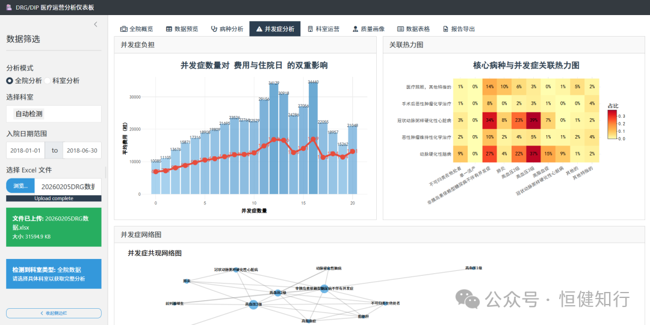Click the 手术后恶性肿瘤化学治疗 heatmap row label
Image resolution: width=650 pixels, height=325 pixels.
pos(426,103)
